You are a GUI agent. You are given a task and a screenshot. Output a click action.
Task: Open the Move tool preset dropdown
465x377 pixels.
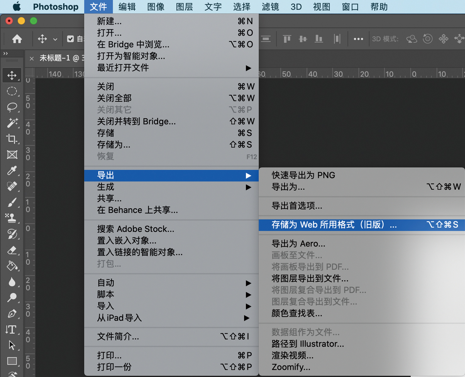tap(55, 39)
